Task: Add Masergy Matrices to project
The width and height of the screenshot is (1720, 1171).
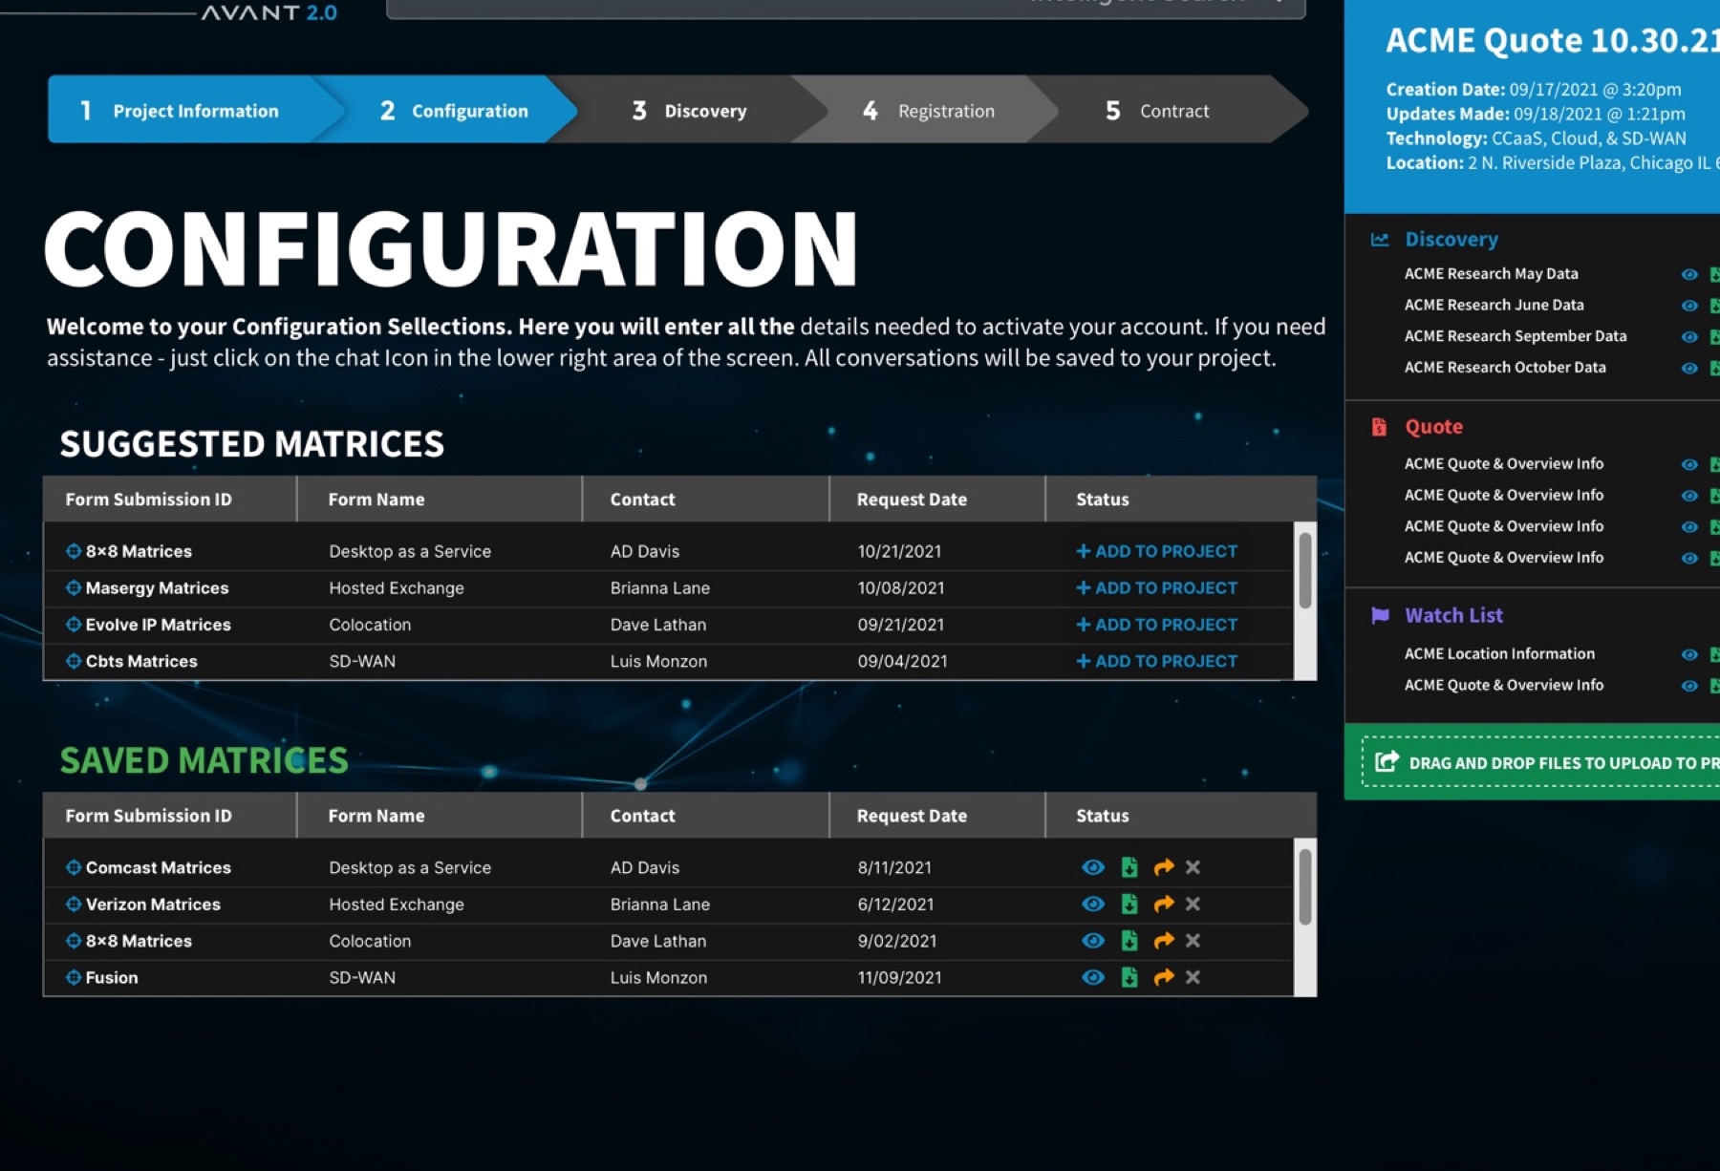Action: (x=1156, y=587)
